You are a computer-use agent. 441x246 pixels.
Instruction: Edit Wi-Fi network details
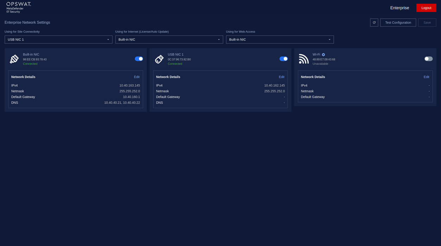tap(426, 77)
